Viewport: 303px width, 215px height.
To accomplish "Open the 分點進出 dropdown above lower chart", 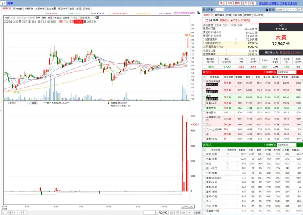I will point(18,103).
